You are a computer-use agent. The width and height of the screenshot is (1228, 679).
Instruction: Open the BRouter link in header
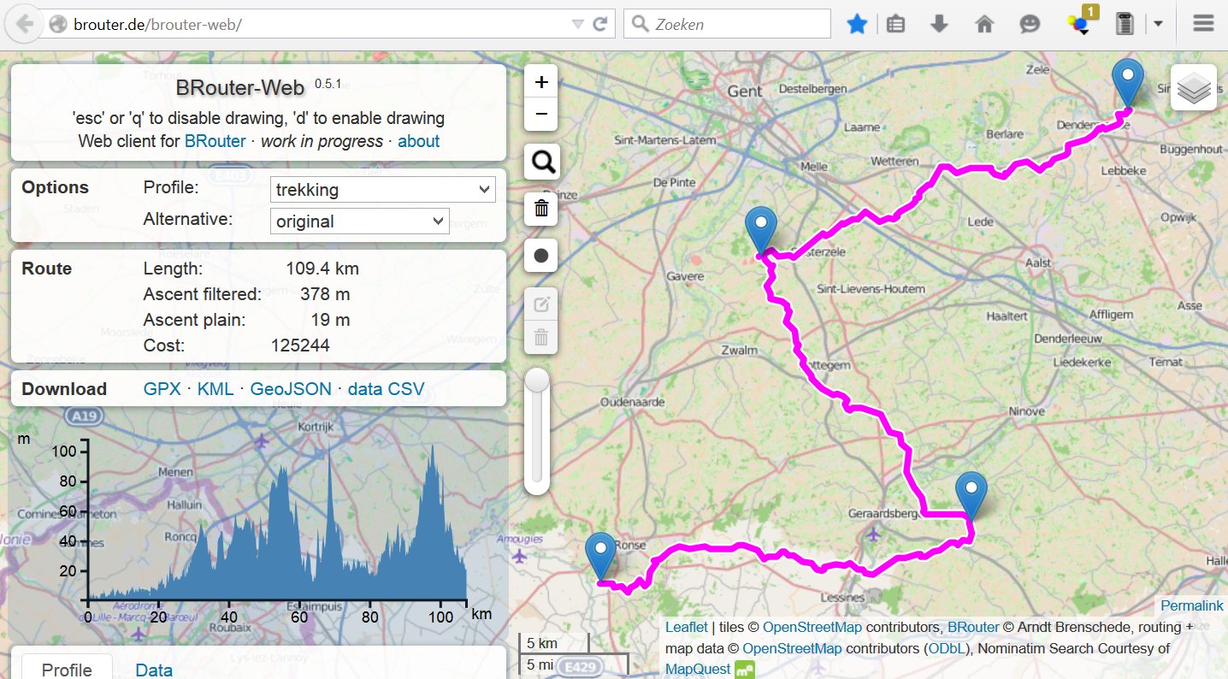point(215,141)
